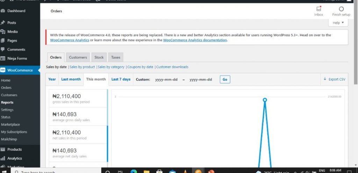
Task: Open the Inbox icon with notification dot
Action: coord(319,9)
